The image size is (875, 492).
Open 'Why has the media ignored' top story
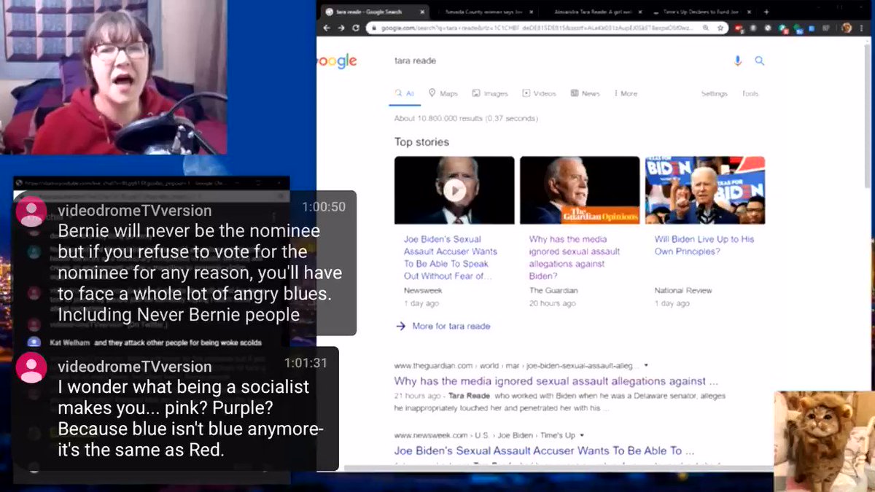[x=575, y=257]
